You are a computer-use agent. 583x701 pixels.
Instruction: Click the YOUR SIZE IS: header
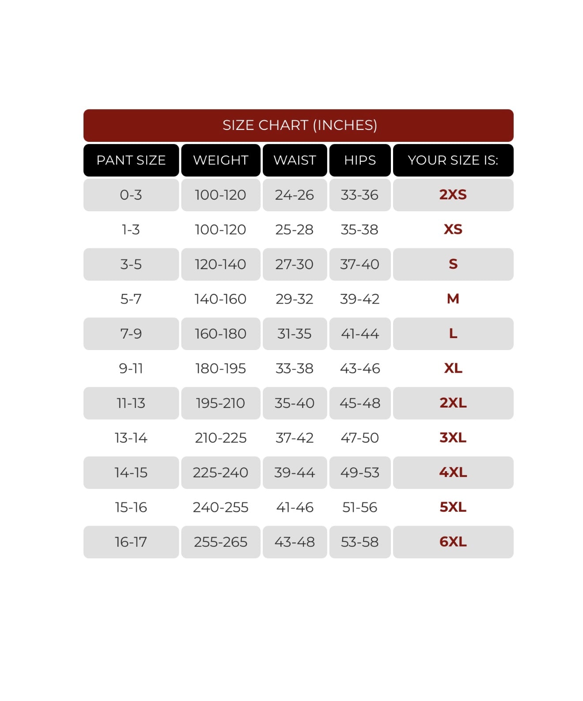[453, 160]
